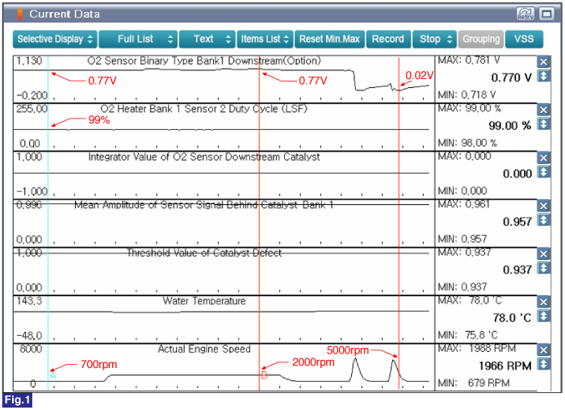Reorder the Water Temperature graph row
The image size is (565, 410).
[x=543, y=316]
